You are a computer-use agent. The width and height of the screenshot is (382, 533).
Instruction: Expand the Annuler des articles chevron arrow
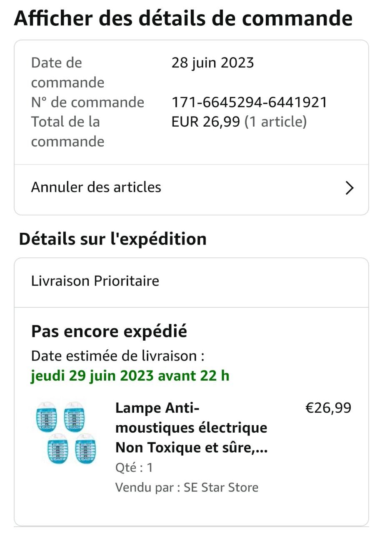(350, 188)
